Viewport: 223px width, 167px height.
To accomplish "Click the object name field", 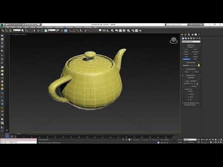I will 190,65.
